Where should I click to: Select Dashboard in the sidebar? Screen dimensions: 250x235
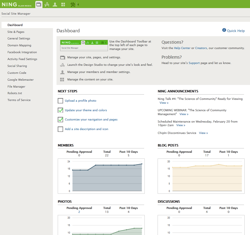(27, 25)
